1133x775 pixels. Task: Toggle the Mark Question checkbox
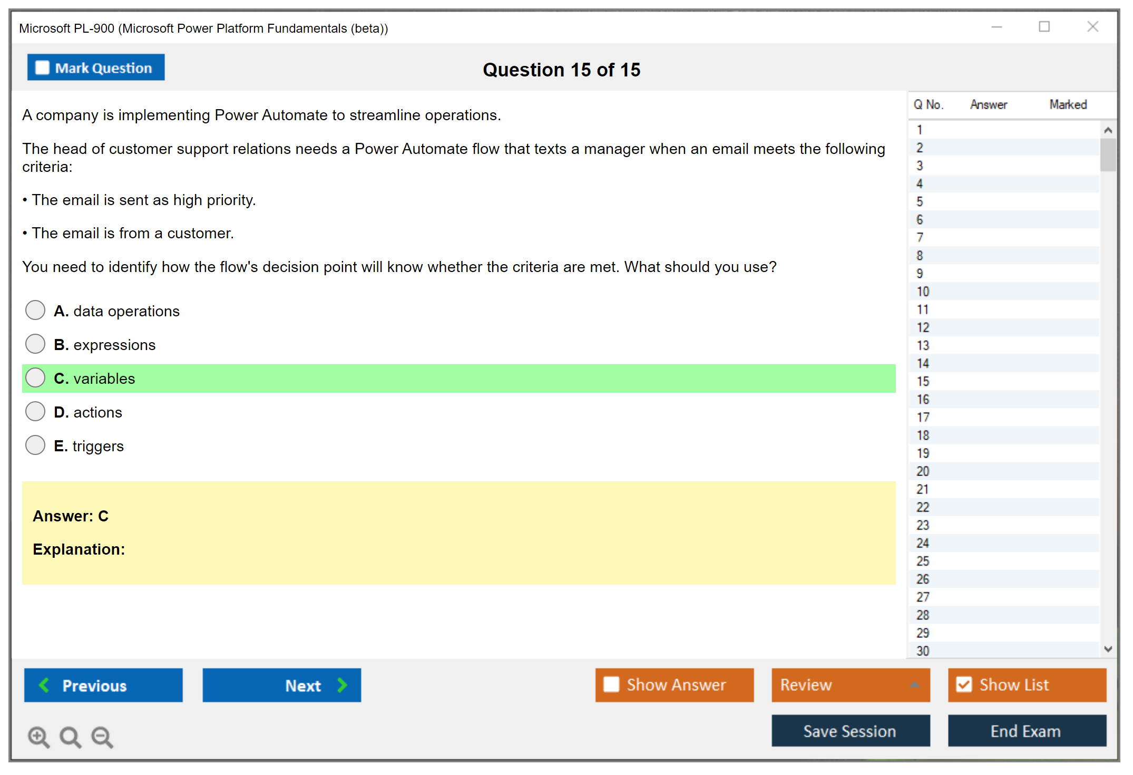[x=42, y=68]
